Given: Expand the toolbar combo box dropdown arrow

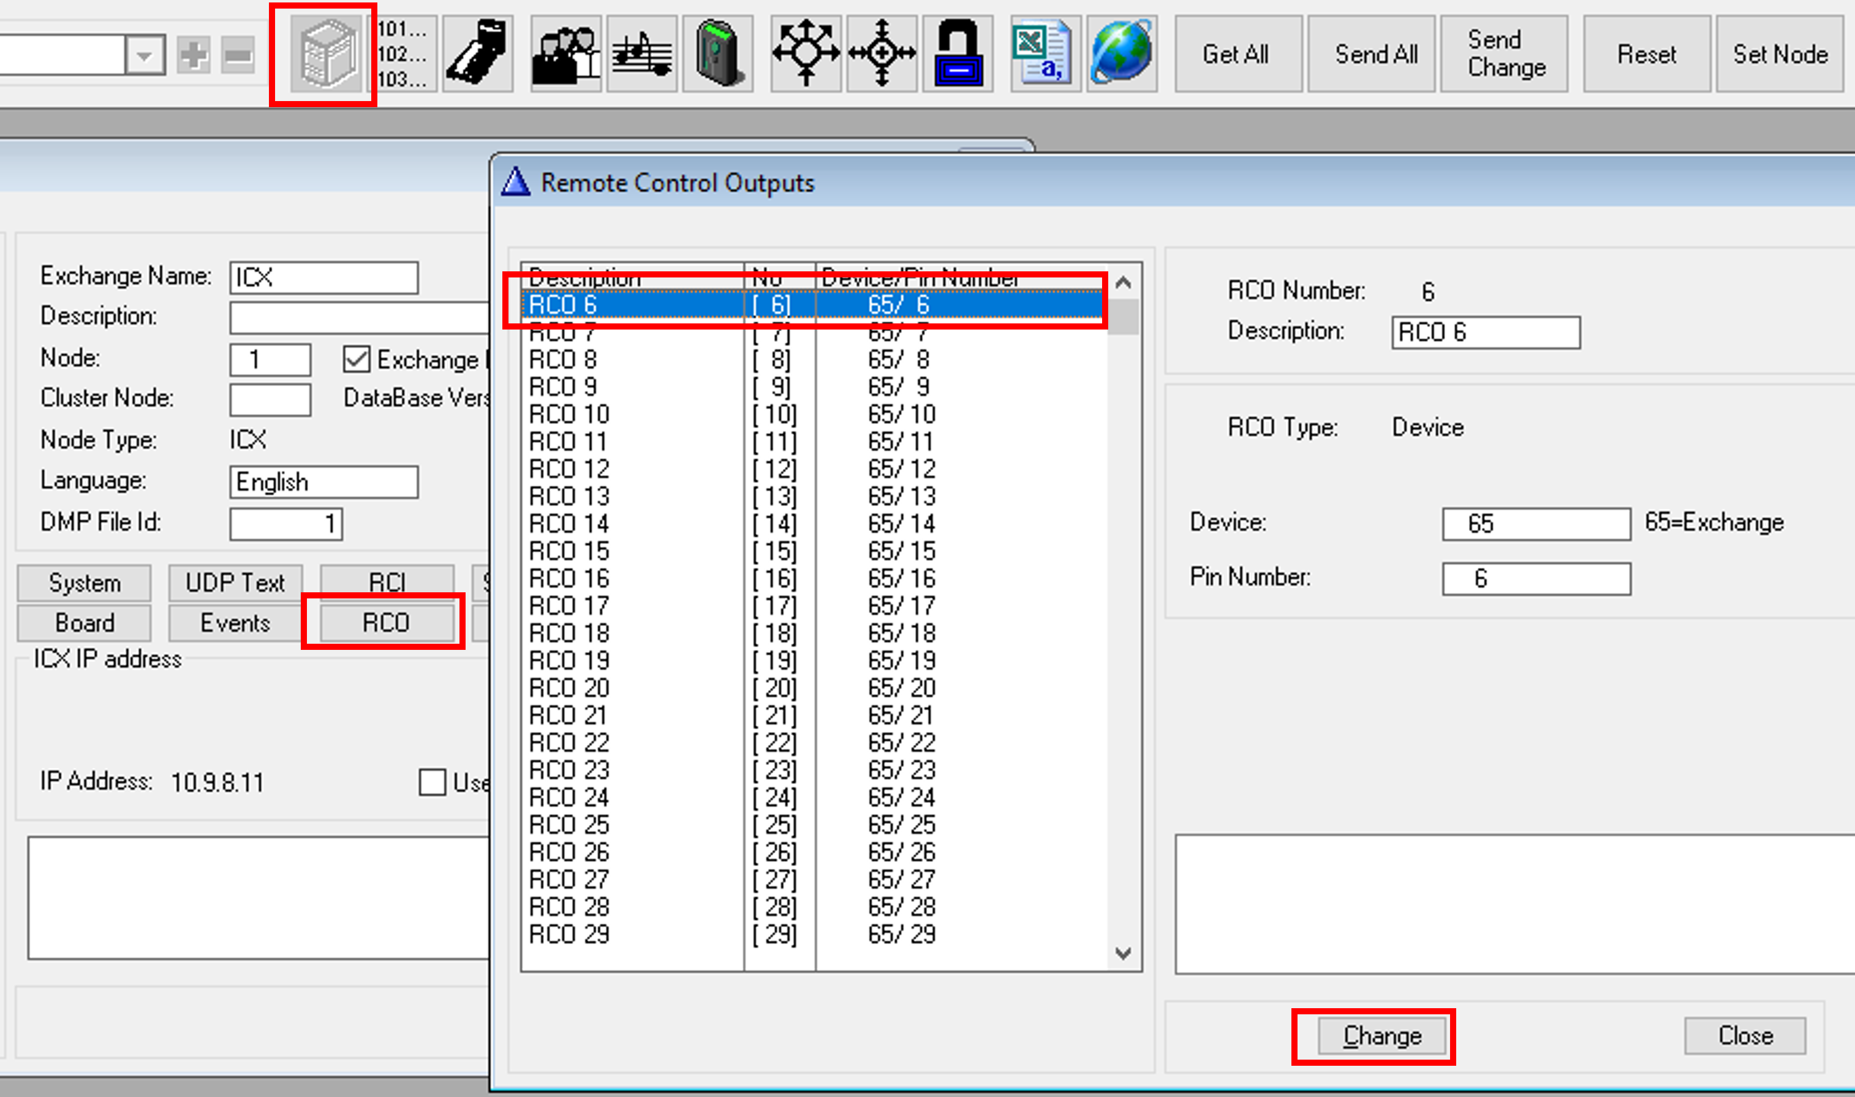Looking at the screenshot, I should pos(145,56).
